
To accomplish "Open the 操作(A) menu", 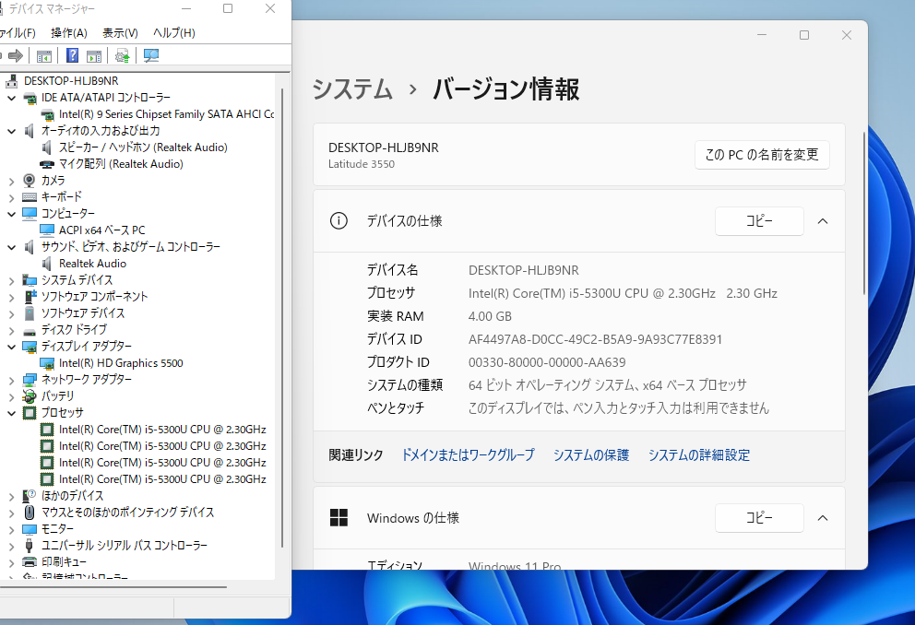I will click(69, 32).
